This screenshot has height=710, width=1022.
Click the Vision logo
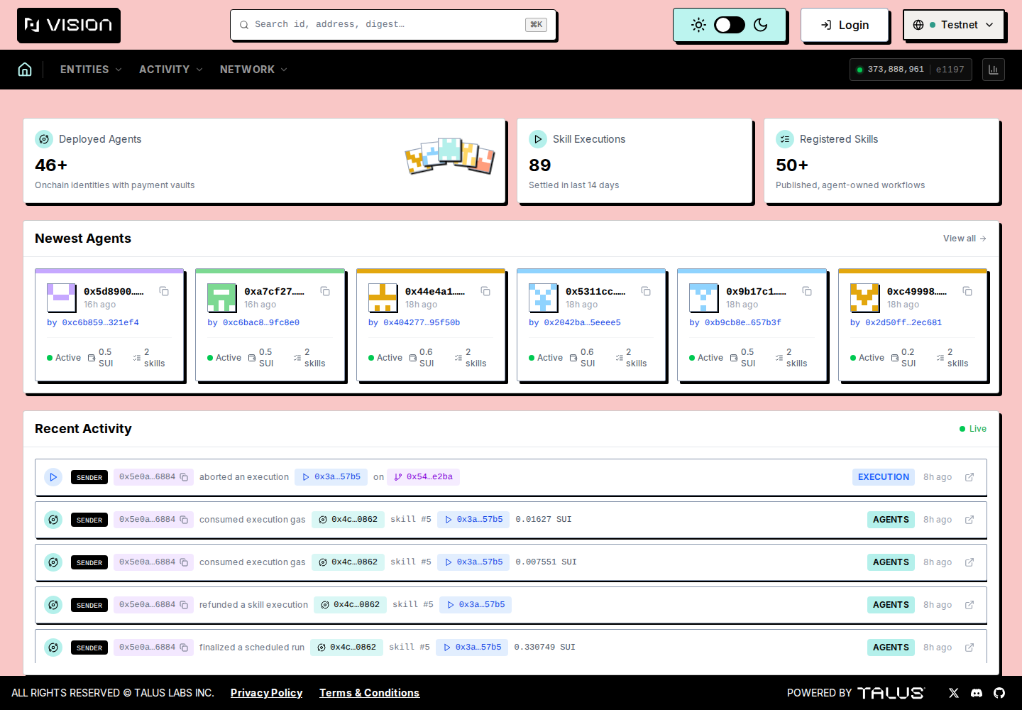[69, 26]
